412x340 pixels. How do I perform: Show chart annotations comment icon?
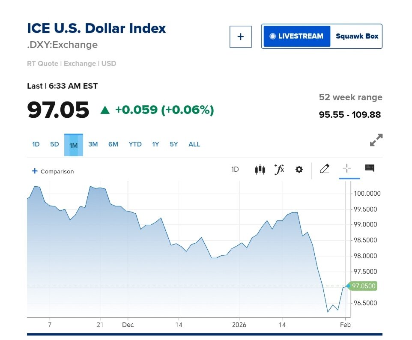click(x=370, y=168)
